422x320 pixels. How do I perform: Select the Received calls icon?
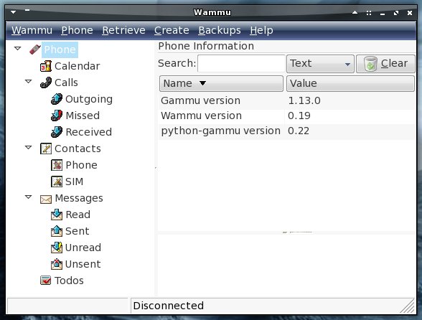point(57,132)
